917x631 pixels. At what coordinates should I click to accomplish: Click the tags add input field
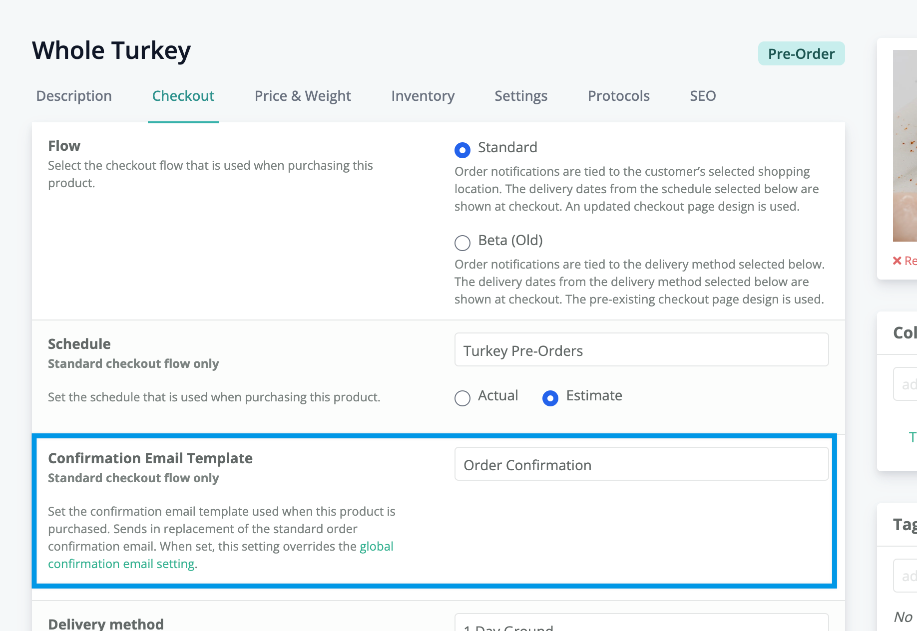[x=905, y=576]
